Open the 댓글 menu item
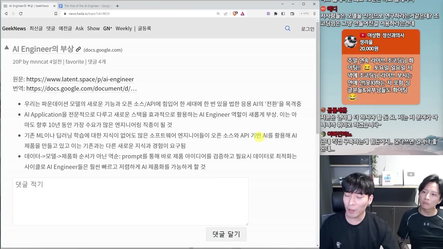Screen dimensions: 443x249 [51, 28]
